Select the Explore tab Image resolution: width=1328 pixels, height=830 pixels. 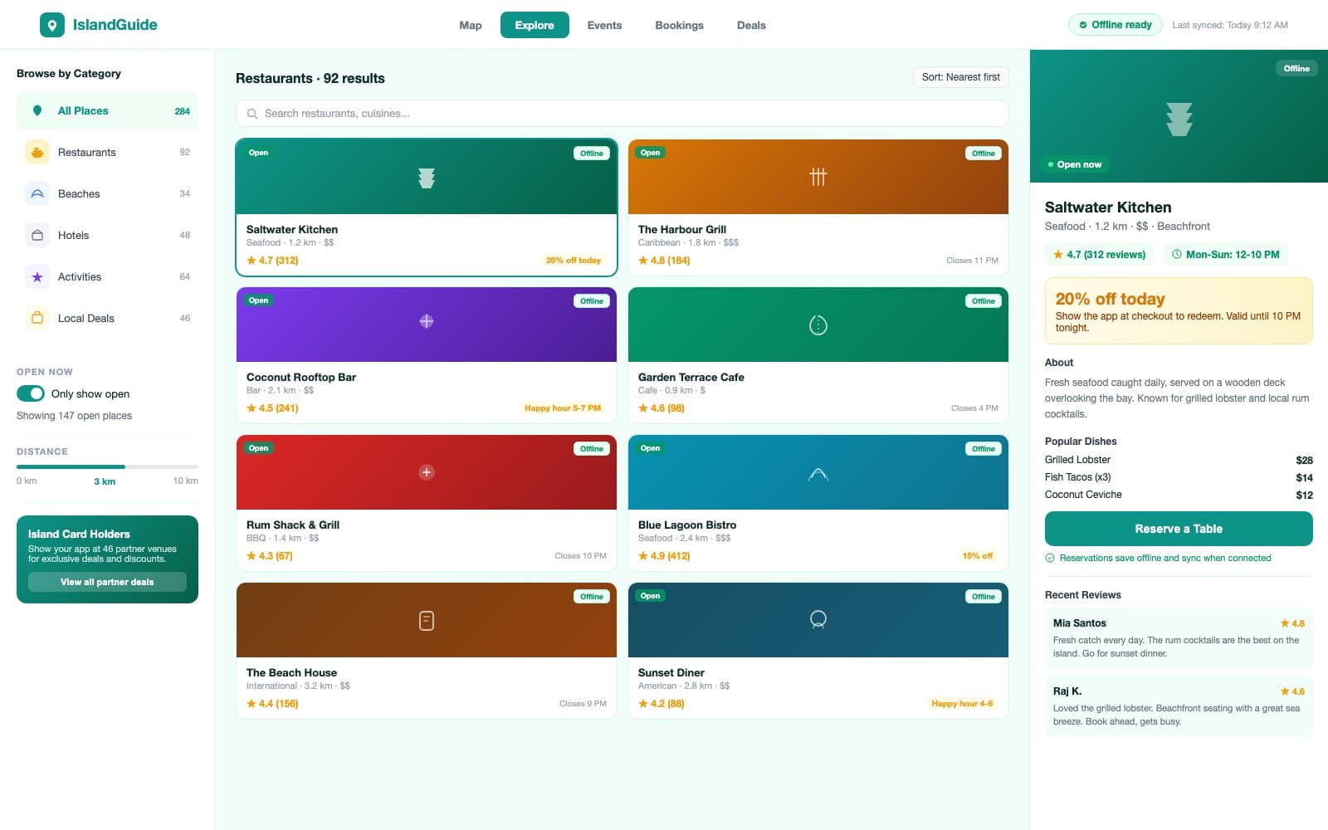coord(535,25)
